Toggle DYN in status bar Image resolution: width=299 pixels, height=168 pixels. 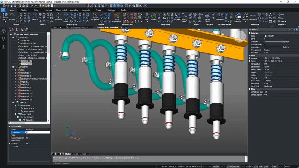coord(261,167)
